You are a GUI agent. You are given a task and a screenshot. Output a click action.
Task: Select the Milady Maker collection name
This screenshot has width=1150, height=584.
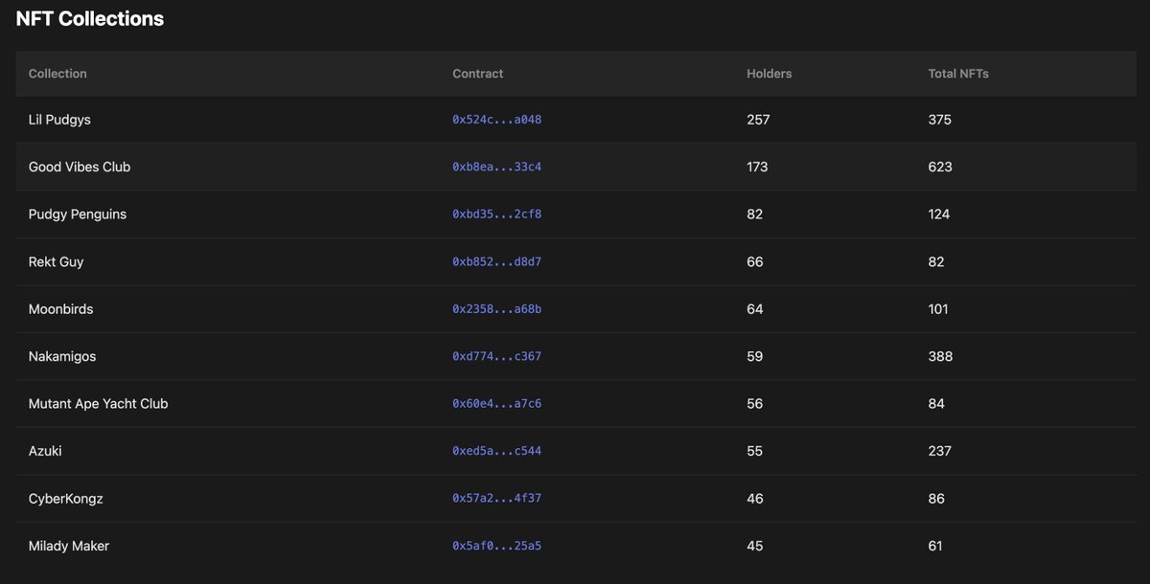[x=69, y=546]
